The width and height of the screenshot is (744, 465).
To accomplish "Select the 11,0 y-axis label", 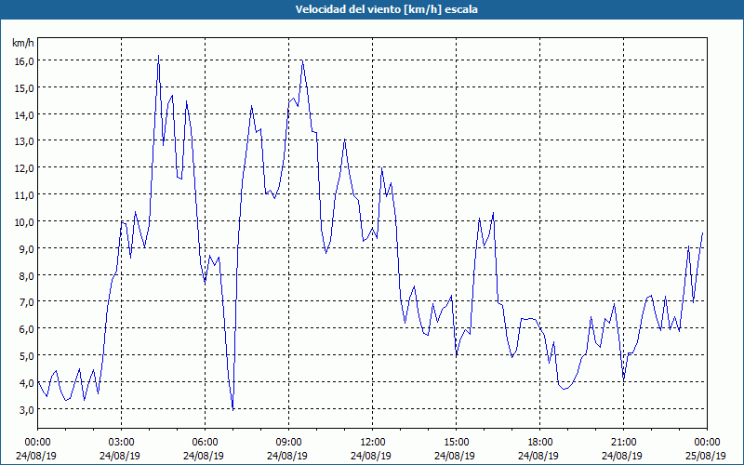I will pyautogui.click(x=23, y=195).
